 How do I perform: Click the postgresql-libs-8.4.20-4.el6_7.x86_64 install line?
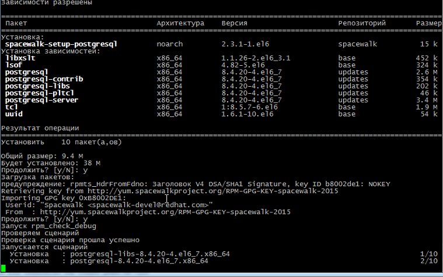click(x=120, y=254)
